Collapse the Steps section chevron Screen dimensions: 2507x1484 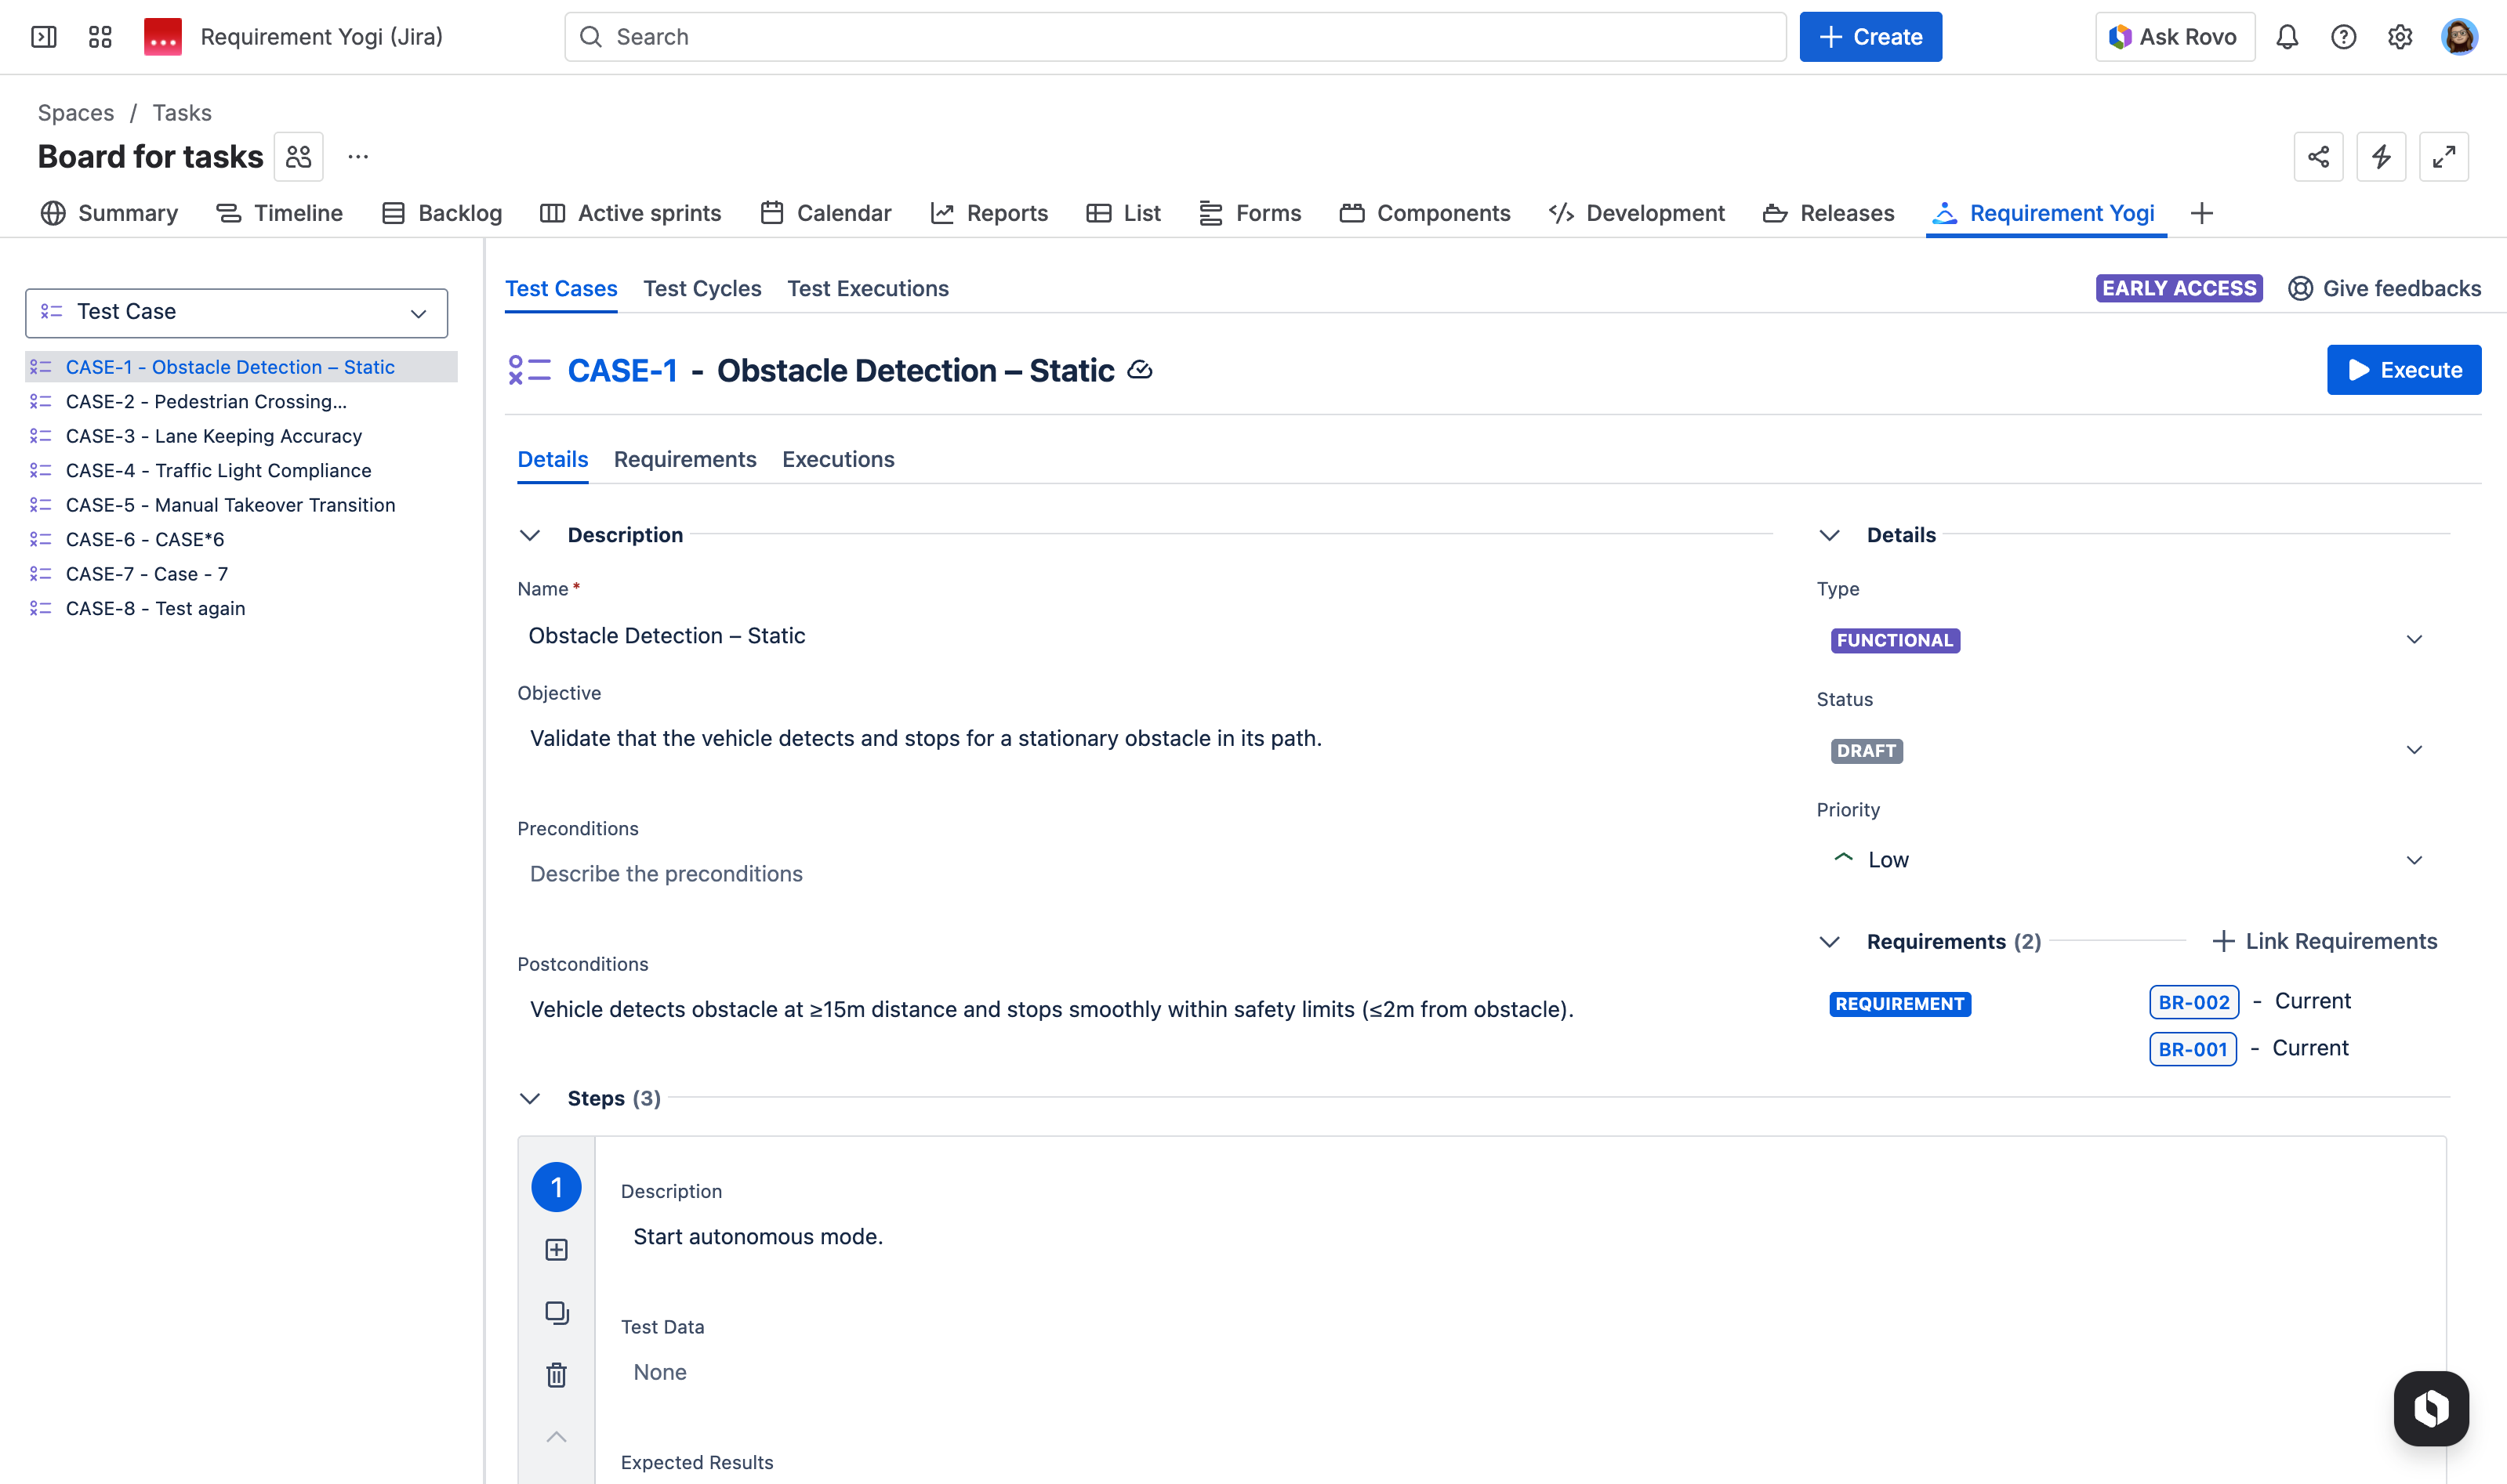tap(530, 1099)
